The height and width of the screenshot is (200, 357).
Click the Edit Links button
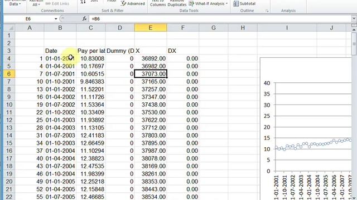pos(57,4)
